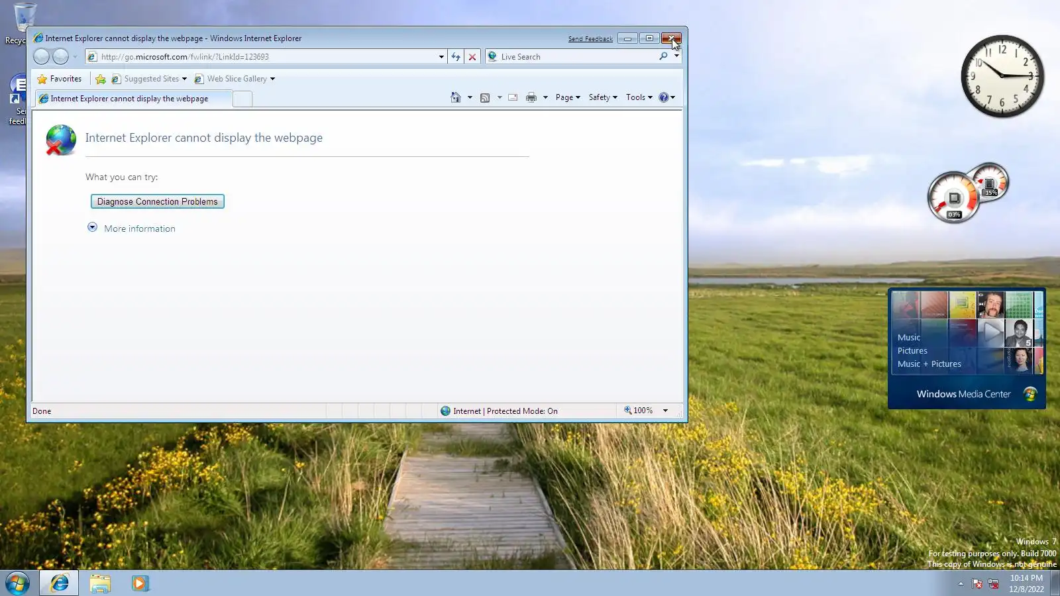Select Music in Media Center gadget

[x=909, y=338]
